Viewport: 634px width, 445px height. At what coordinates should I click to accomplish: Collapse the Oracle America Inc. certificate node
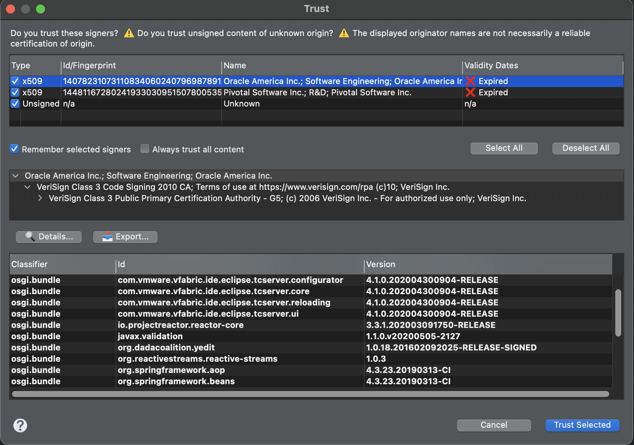15,176
